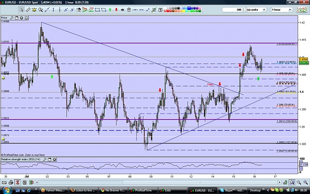Image resolution: width=310 pixels, height=194 pixels.
Task: Switch to Yahoo! Messenger taskbar window
Action: (x=54, y=190)
